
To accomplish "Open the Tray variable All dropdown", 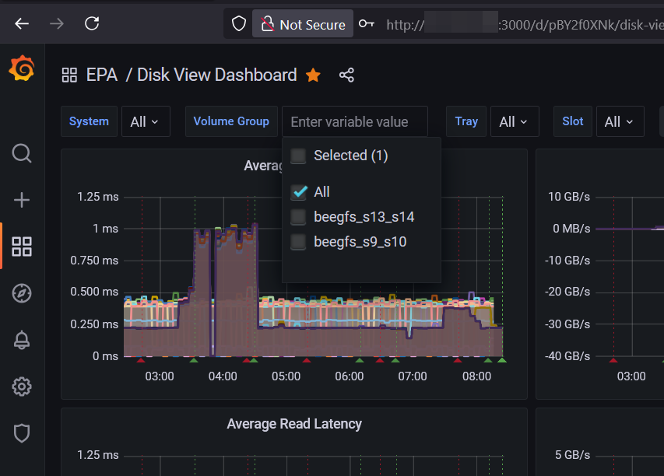I will [515, 121].
